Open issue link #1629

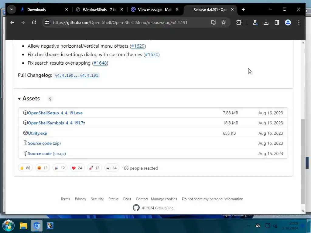tap(138, 46)
